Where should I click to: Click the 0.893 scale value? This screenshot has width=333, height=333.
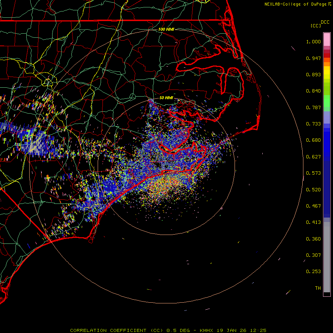tap(313, 74)
